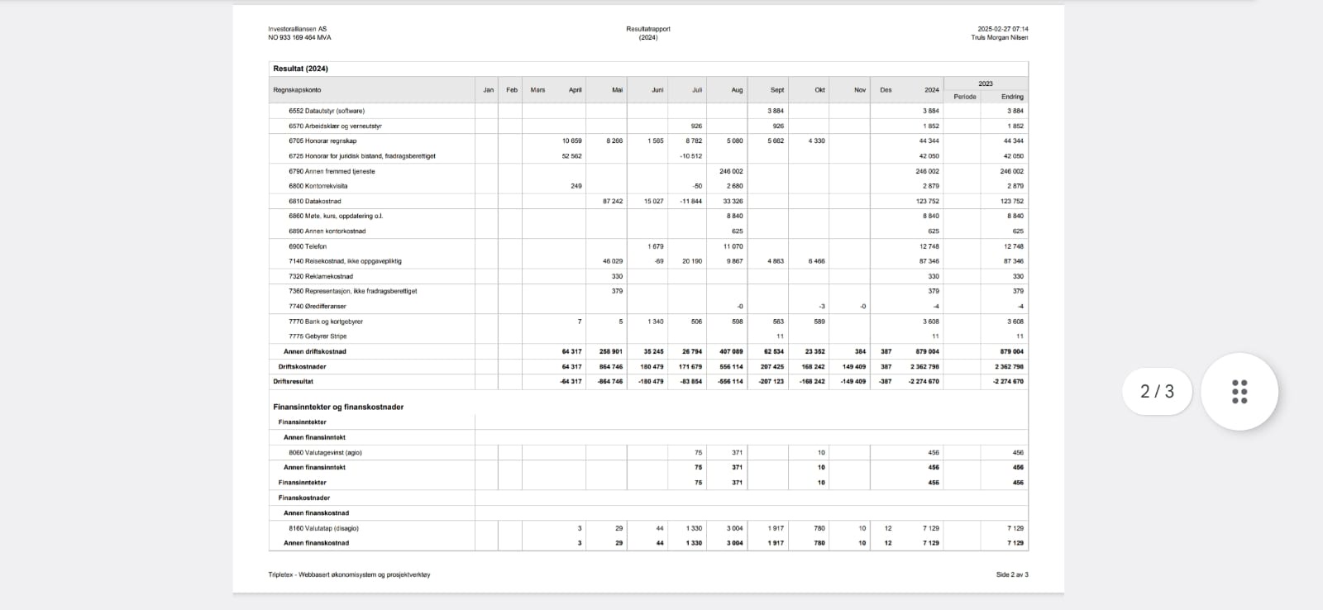Click the Tripletex footer text
Viewport: 1323px width, 610px height.
pos(349,574)
